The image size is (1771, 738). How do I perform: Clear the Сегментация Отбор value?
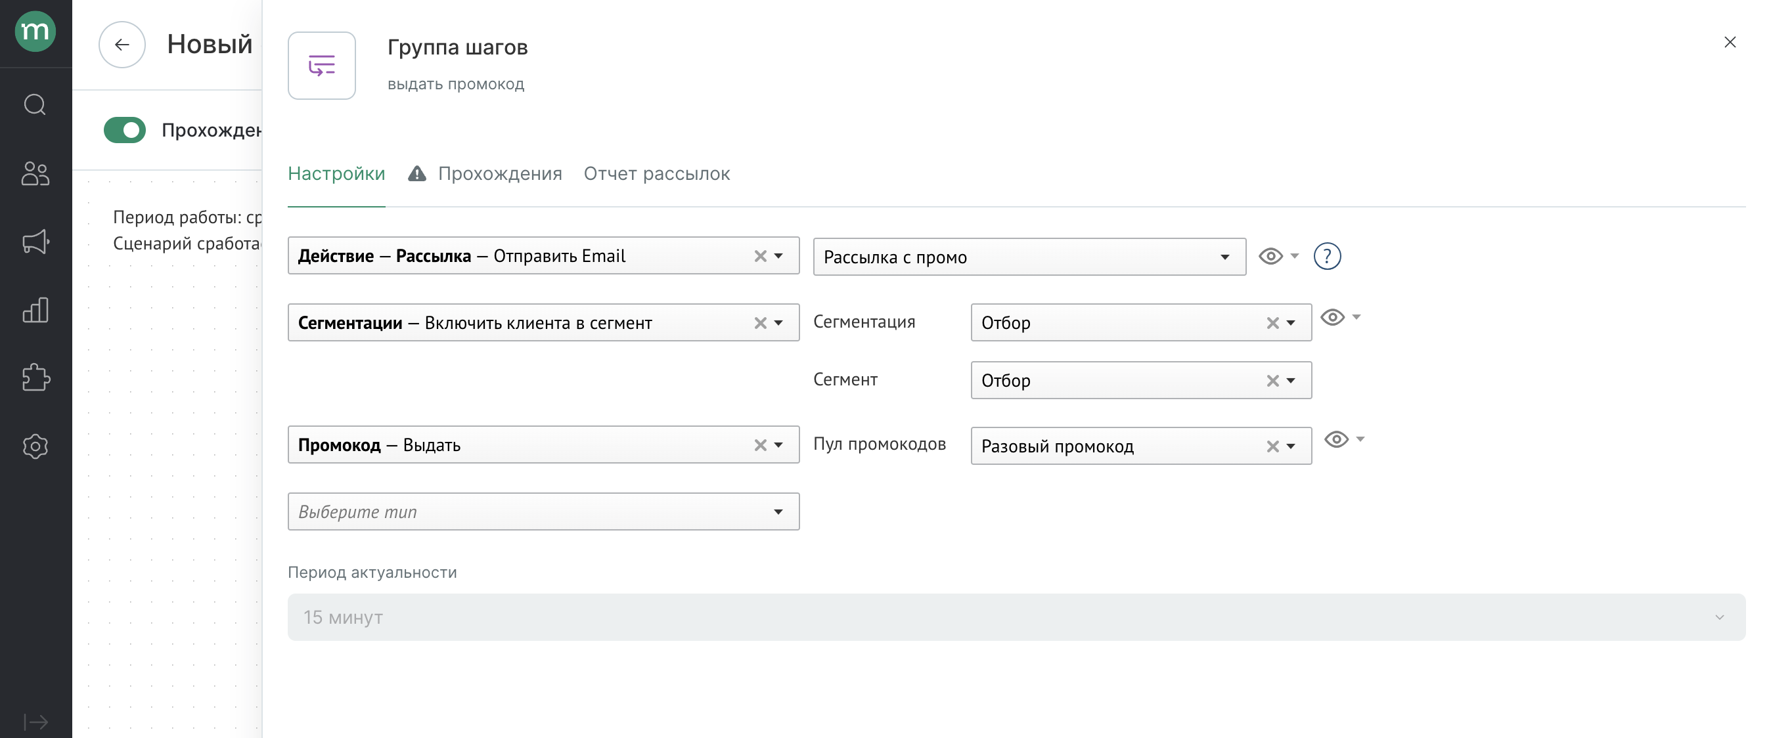pos(1272,323)
